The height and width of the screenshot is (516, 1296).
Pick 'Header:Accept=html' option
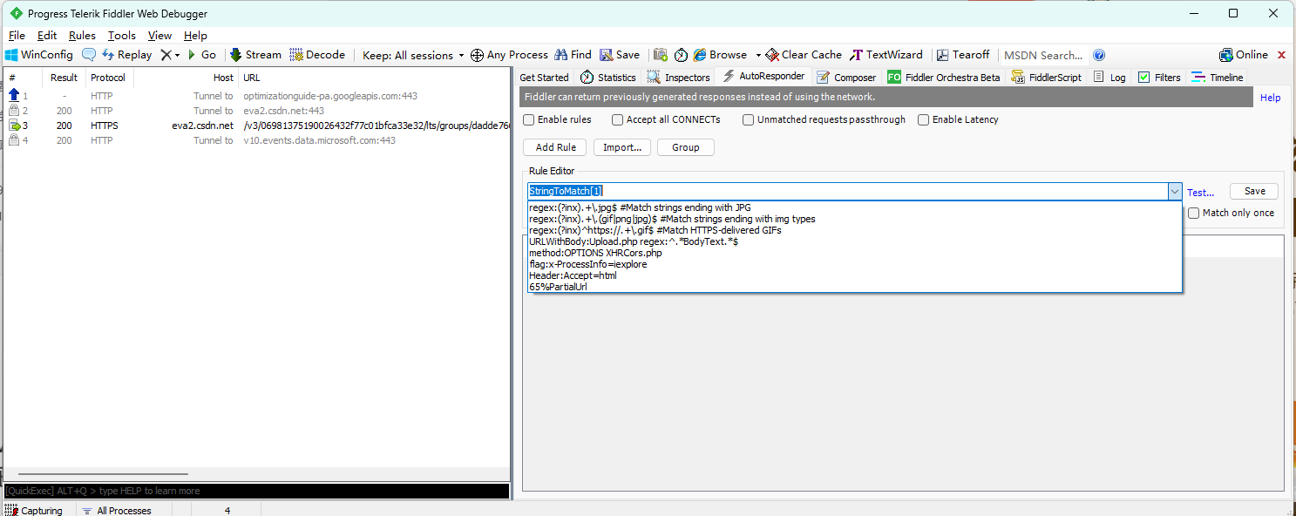coord(854,275)
